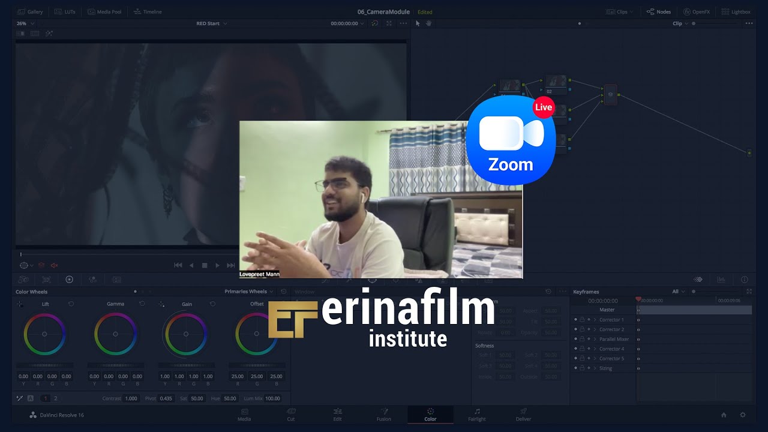Toggle split screen icon in viewer toolbar
The width and height of the screenshot is (768, 432).
35,34
